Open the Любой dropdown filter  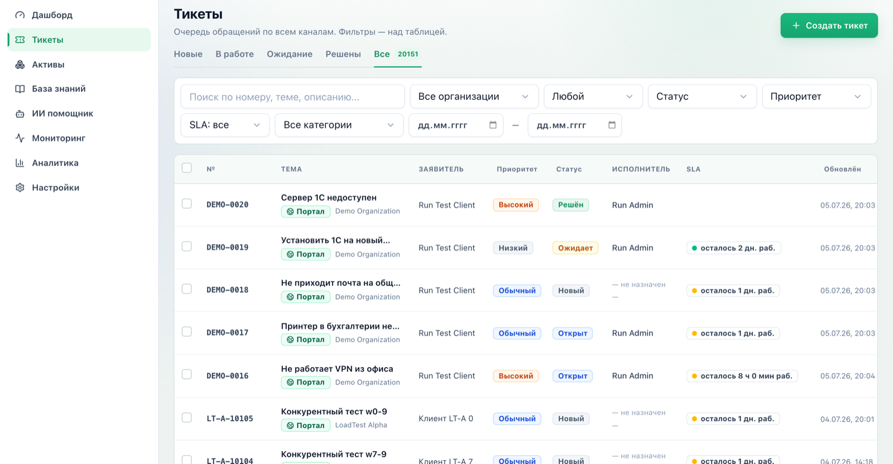coord(593,96)
